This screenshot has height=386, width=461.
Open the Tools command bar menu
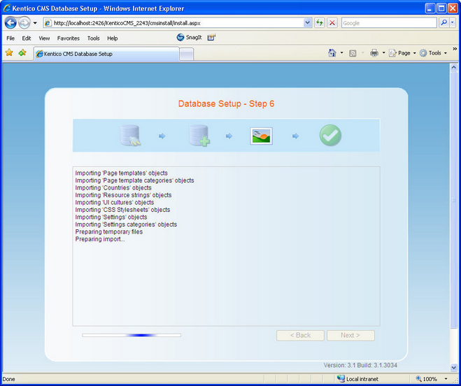coord(433,53)
